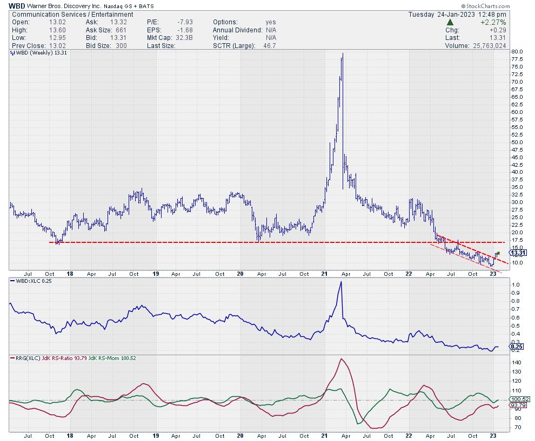Click the WBD:XLC legend line marker
The image size is (535, 441).
pos(11,282)
